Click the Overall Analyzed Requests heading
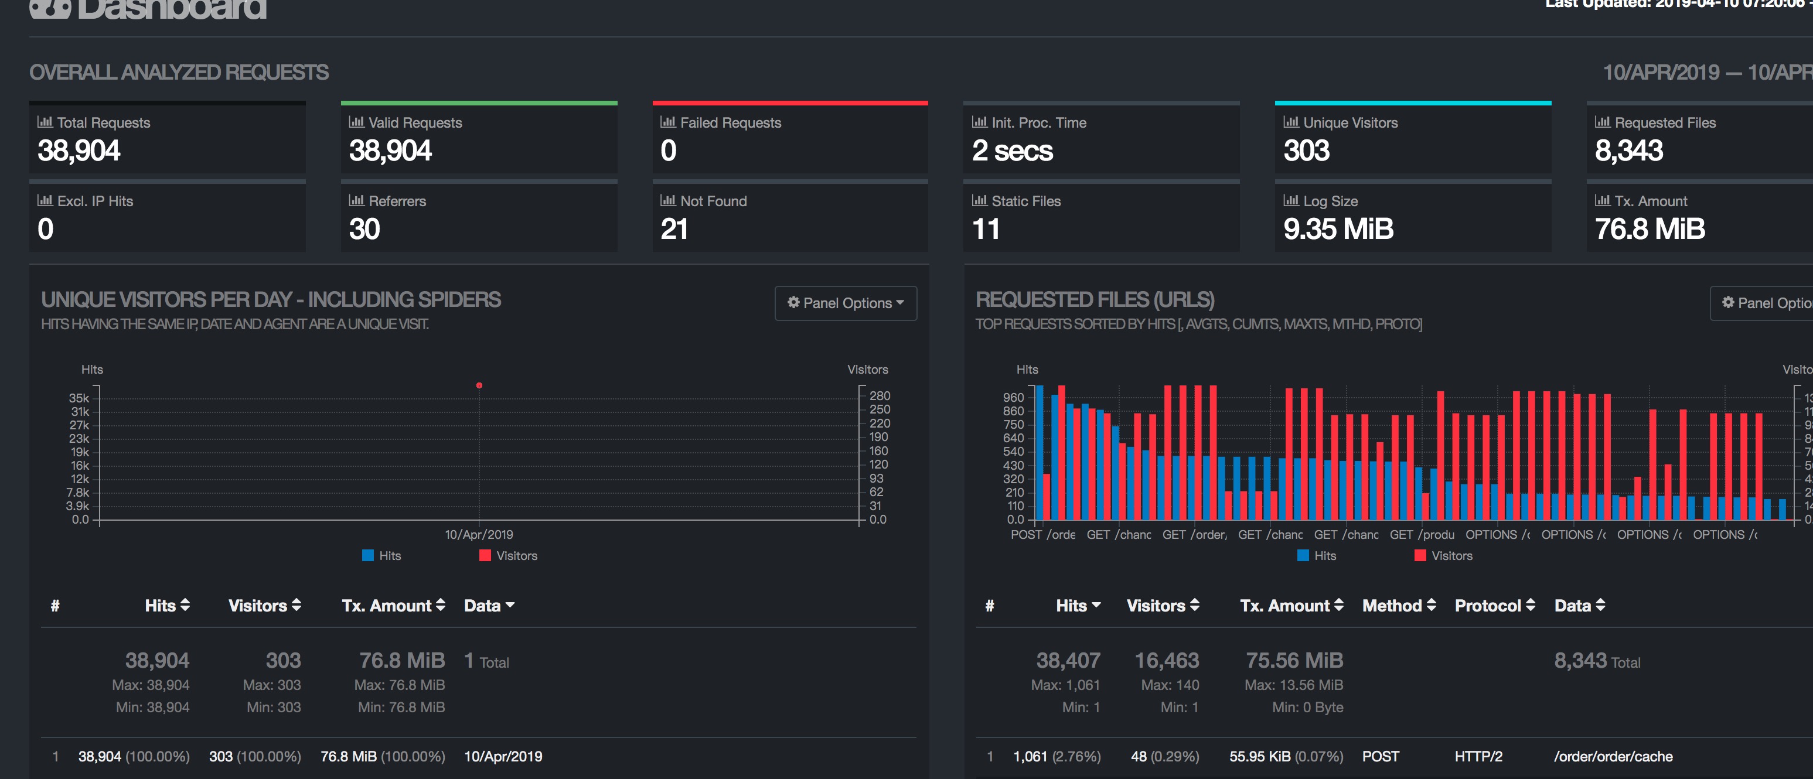Viewport: 1813px width, 779px height. coord(179,73)
